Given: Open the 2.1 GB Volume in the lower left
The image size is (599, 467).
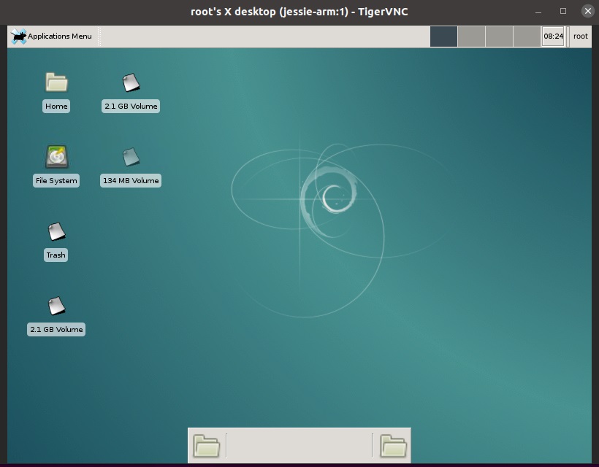Looking at the screenshot, I should point(56,306).
